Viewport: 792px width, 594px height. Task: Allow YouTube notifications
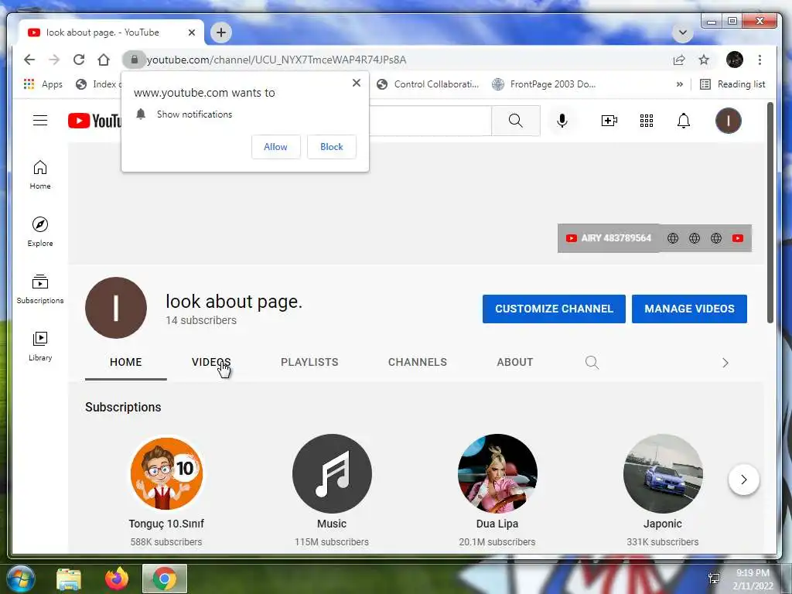tap(276, 146)
